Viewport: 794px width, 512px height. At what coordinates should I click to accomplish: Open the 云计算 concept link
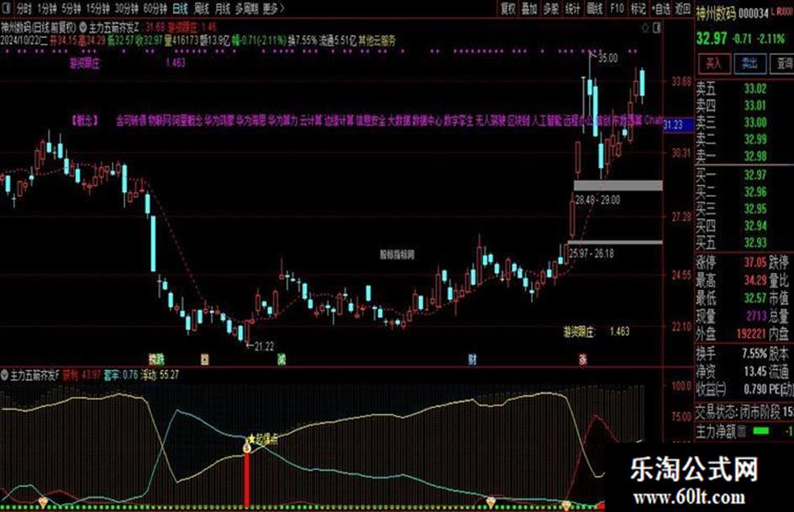[310, 121]
